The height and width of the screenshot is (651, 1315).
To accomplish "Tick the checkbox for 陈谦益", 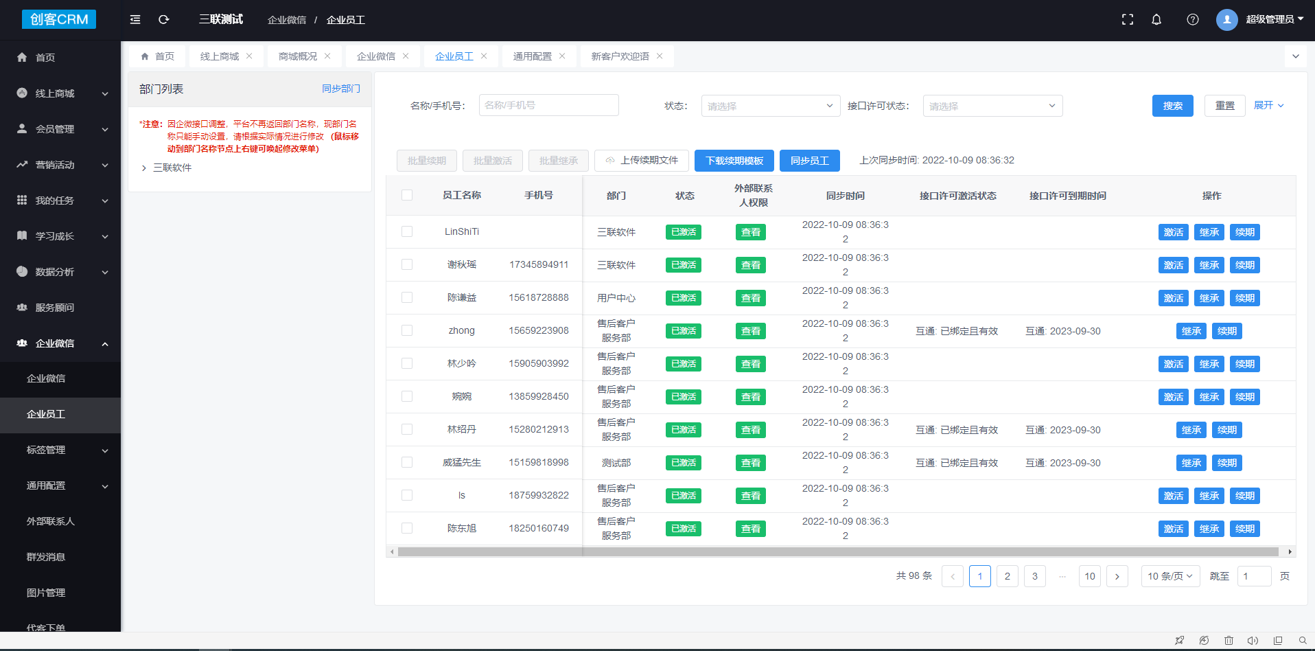I will 407,297.
